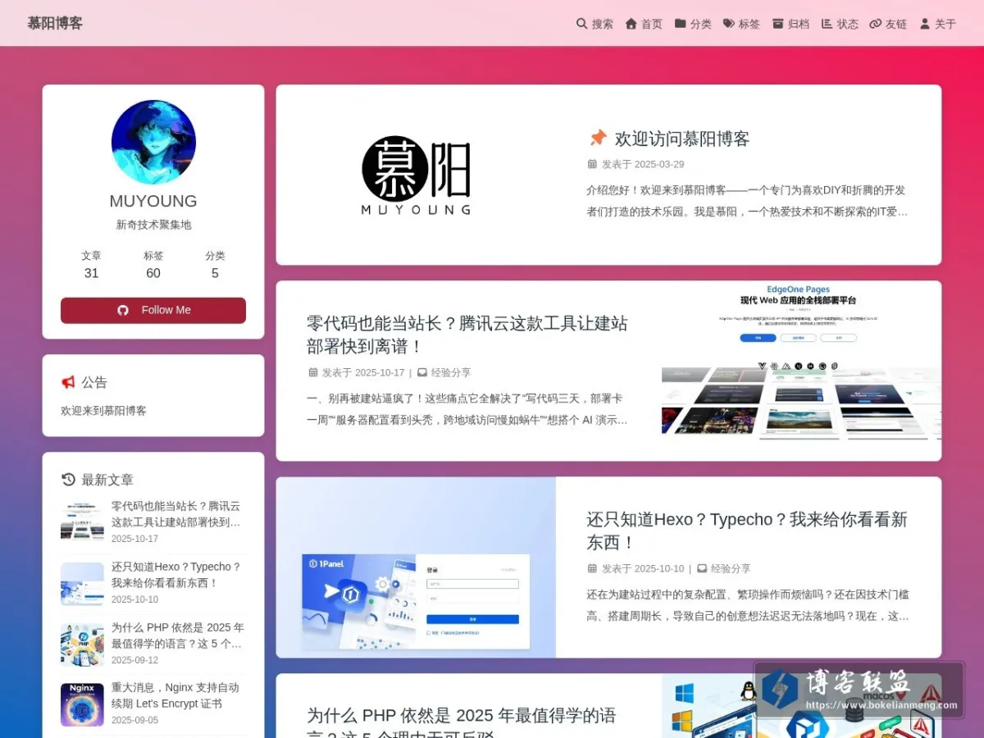This screenshot has height=738, width=984.
Task: Click the history icon beside 最新文章
Action: click(68, 480)
